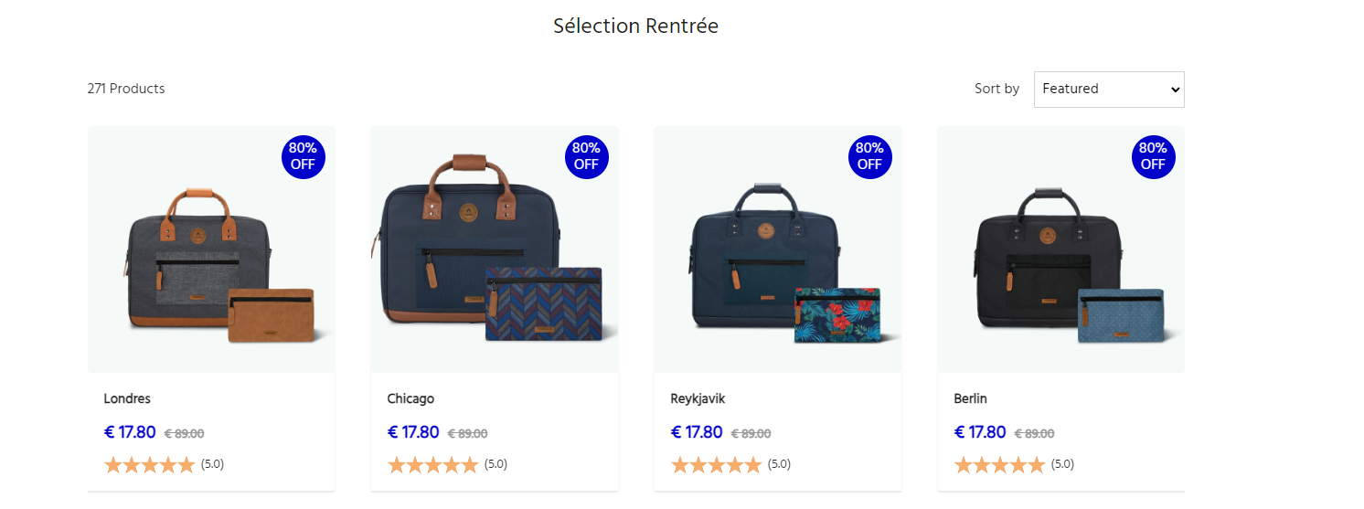Image resolution: width=1364 pixels, height=509 pixels.
Task: Click the star rating under Reykjavik
Action: coord(717,465)
